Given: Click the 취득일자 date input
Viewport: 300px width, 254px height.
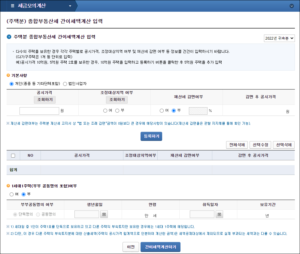Looking at the screenshot, I should (202, 214).
